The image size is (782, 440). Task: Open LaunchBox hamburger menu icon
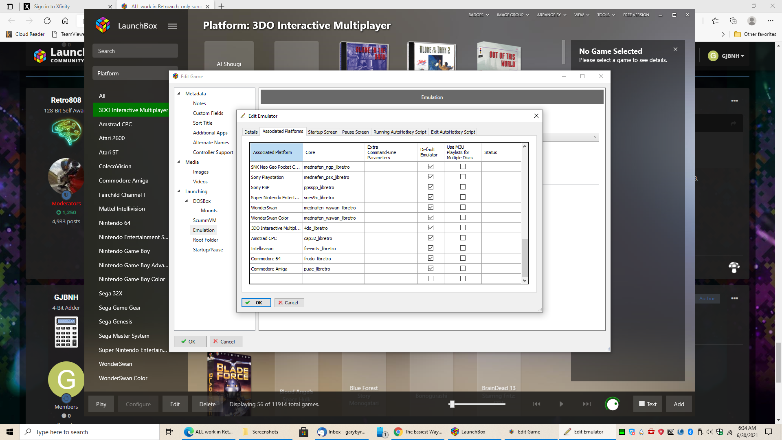pos(172,26)
